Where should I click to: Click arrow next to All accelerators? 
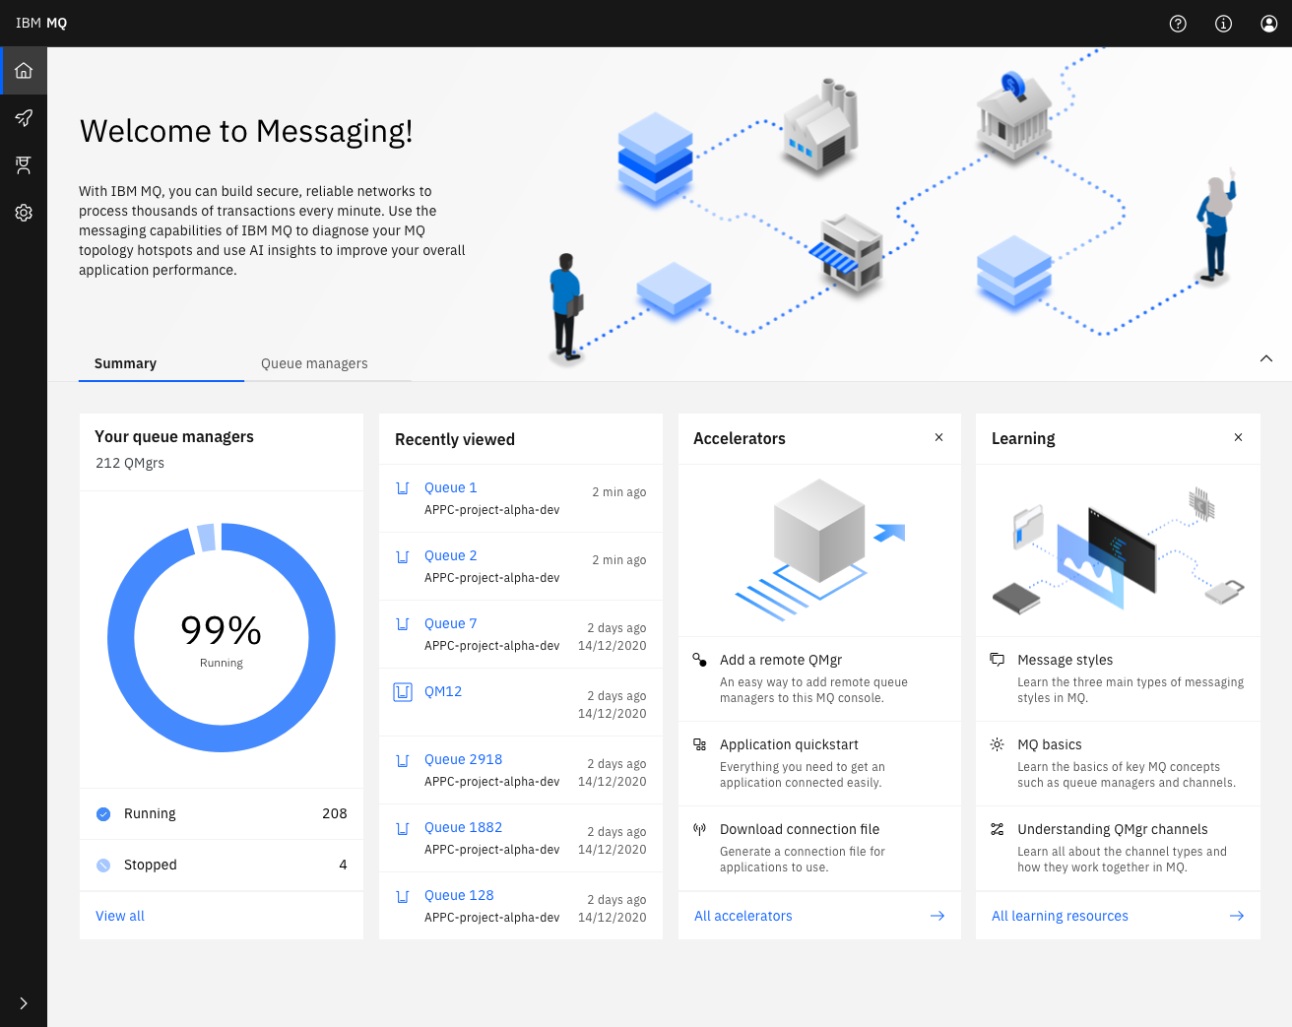click(937, 916)
